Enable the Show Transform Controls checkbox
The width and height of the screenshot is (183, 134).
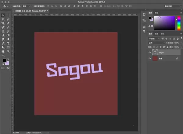[x=33, y=6]
